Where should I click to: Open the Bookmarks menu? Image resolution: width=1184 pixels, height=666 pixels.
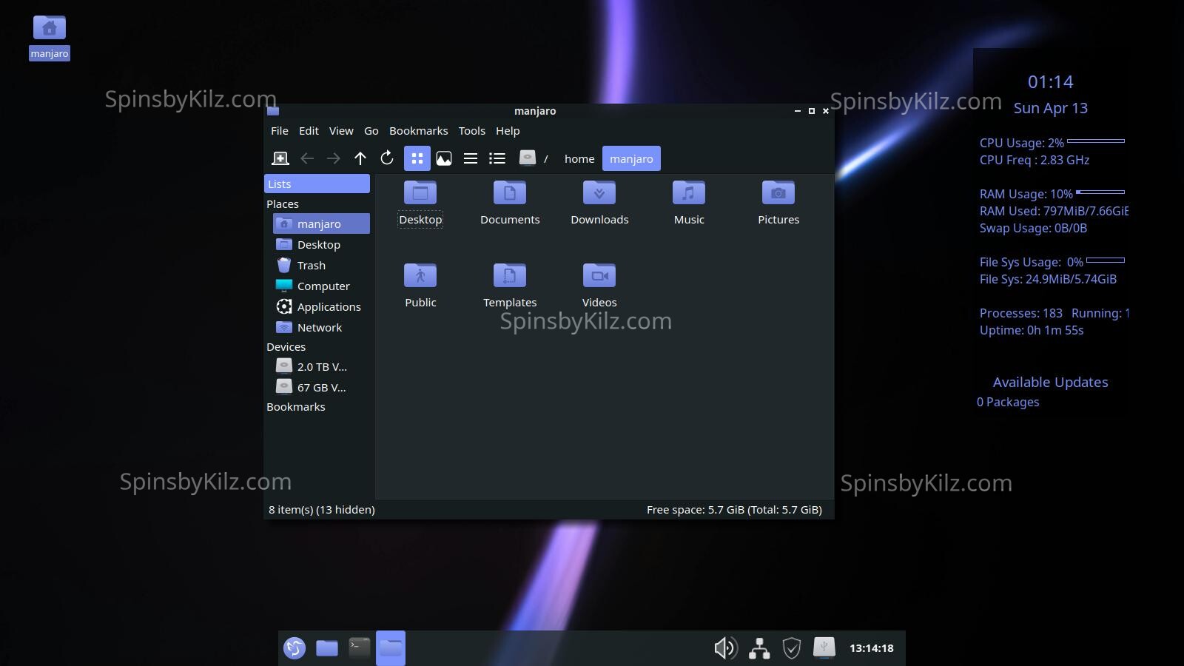coord(419,131)
